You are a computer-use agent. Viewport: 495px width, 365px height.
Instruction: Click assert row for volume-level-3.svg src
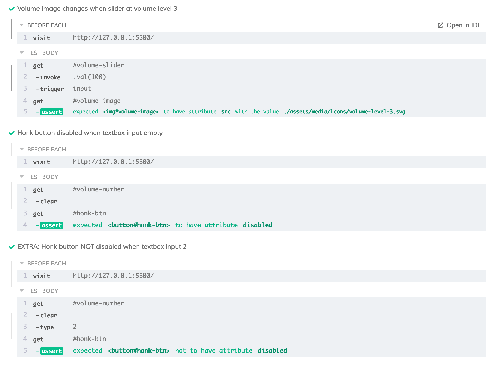pyautogui.click(x=252, y=112)
